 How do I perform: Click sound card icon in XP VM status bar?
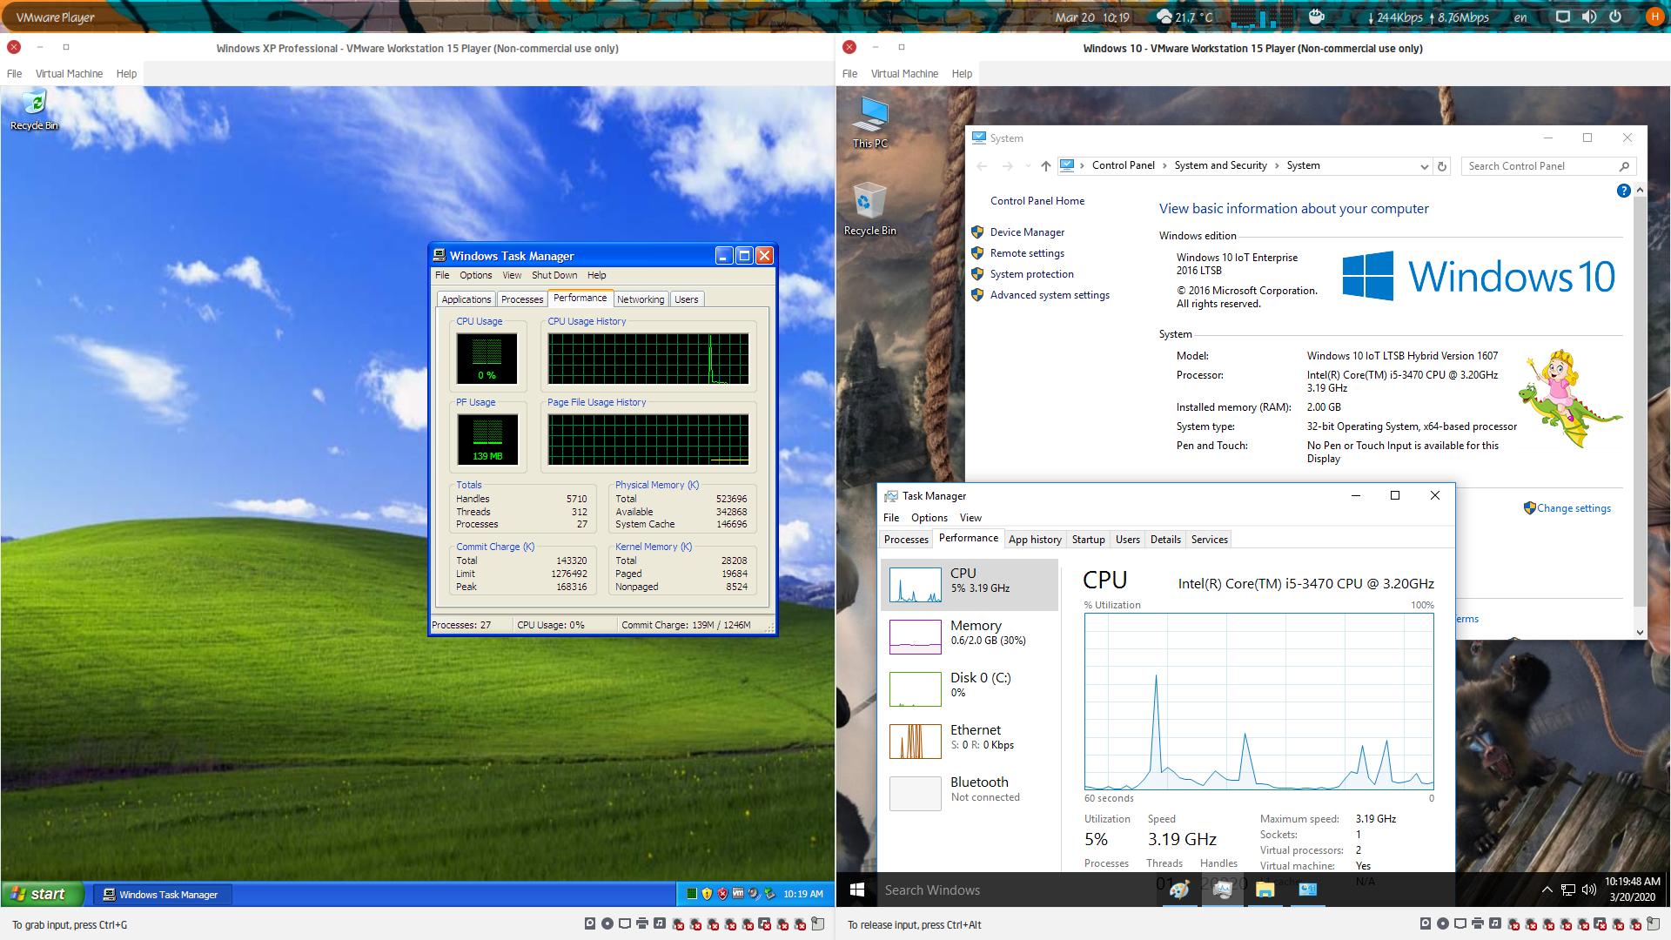pos(660,923)
